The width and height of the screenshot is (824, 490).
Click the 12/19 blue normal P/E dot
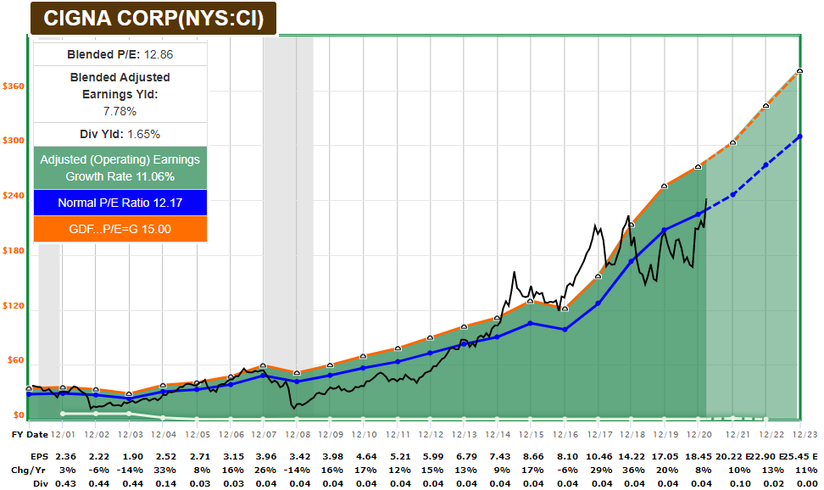point(665,230)
